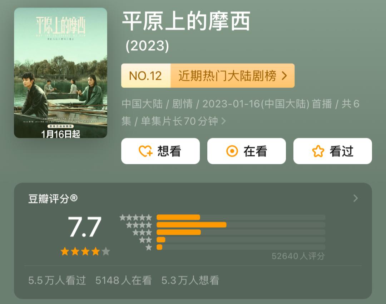
Task: Tap the 7.7 rating score
Action: pyautogui.click(x=84, y=226)
